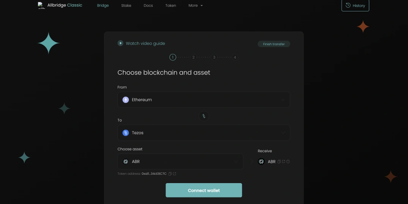Click the Ethereum icon in From field

[x=125, y=100]
